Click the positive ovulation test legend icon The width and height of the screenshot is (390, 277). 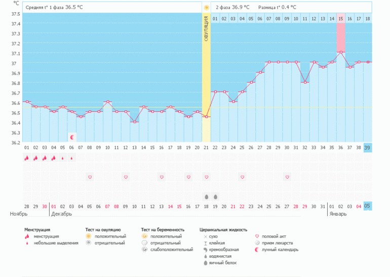[x=88, y=236]
